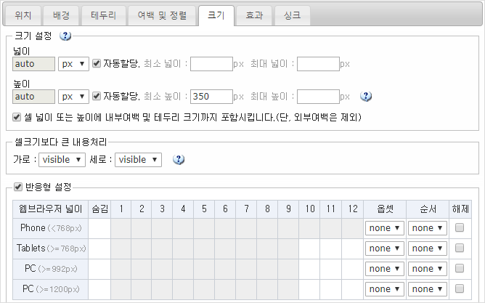Open the 넓이 px unit dropdown
The height and width of the screenshot is (303, 485).
pyautogui.click(x=73, y=64)
